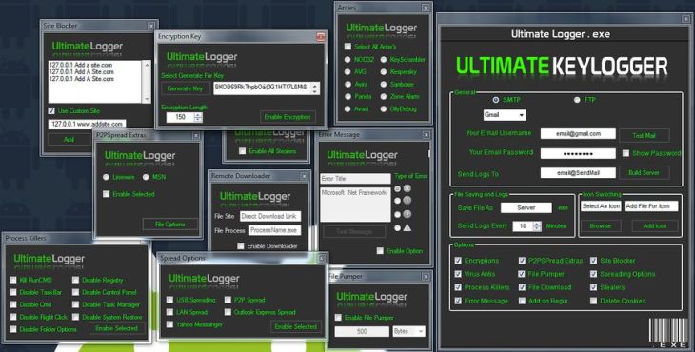Choose the NOD32 antivirus radio option
This screenshot has width=695, height=352.
pyautogui.click(x=347, y=59)
